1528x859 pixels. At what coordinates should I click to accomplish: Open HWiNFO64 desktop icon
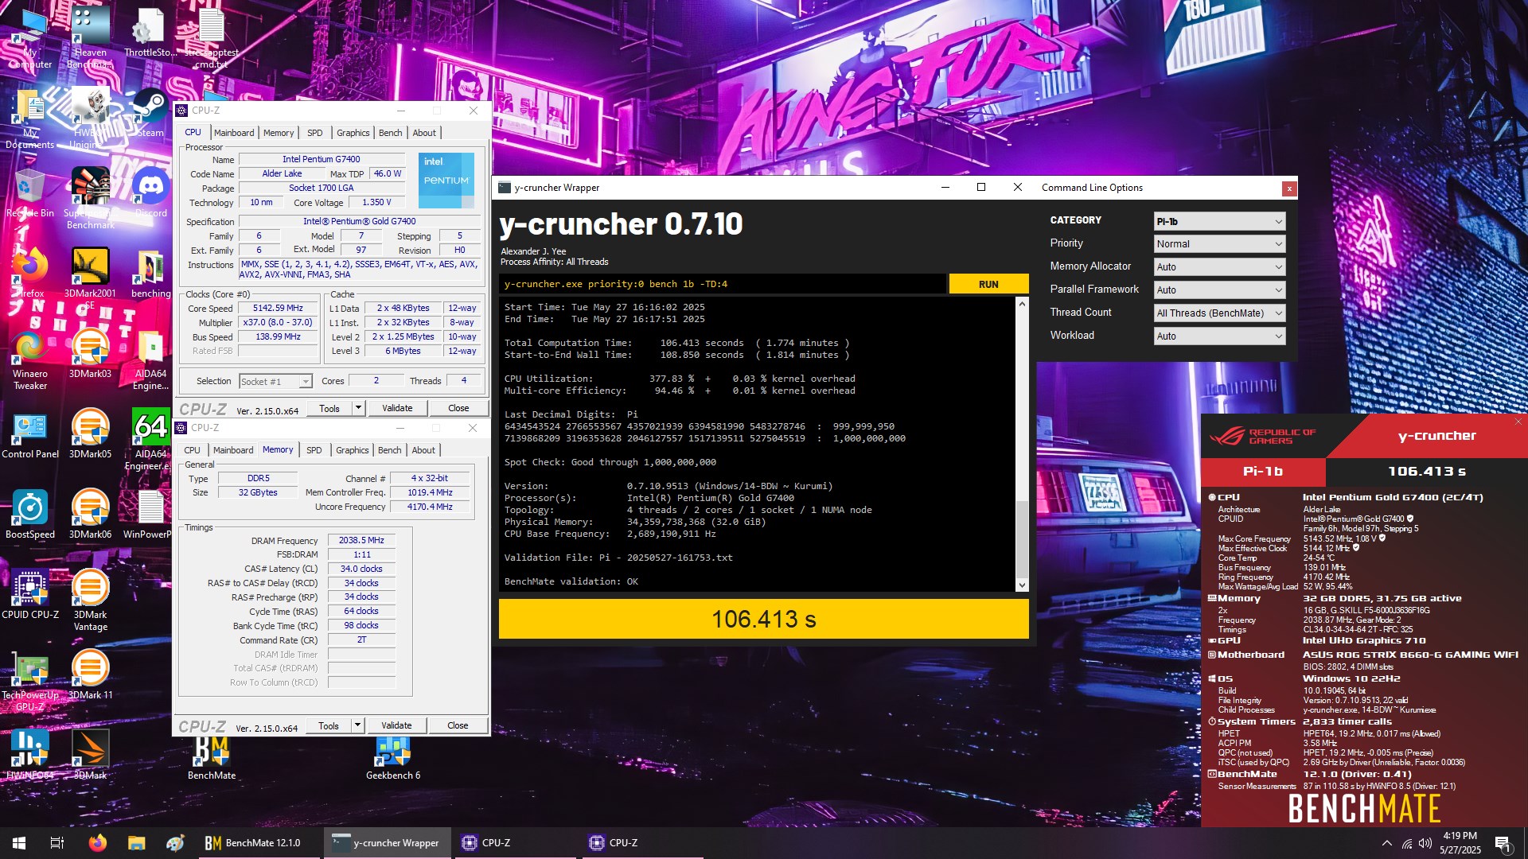coord(30,756)
